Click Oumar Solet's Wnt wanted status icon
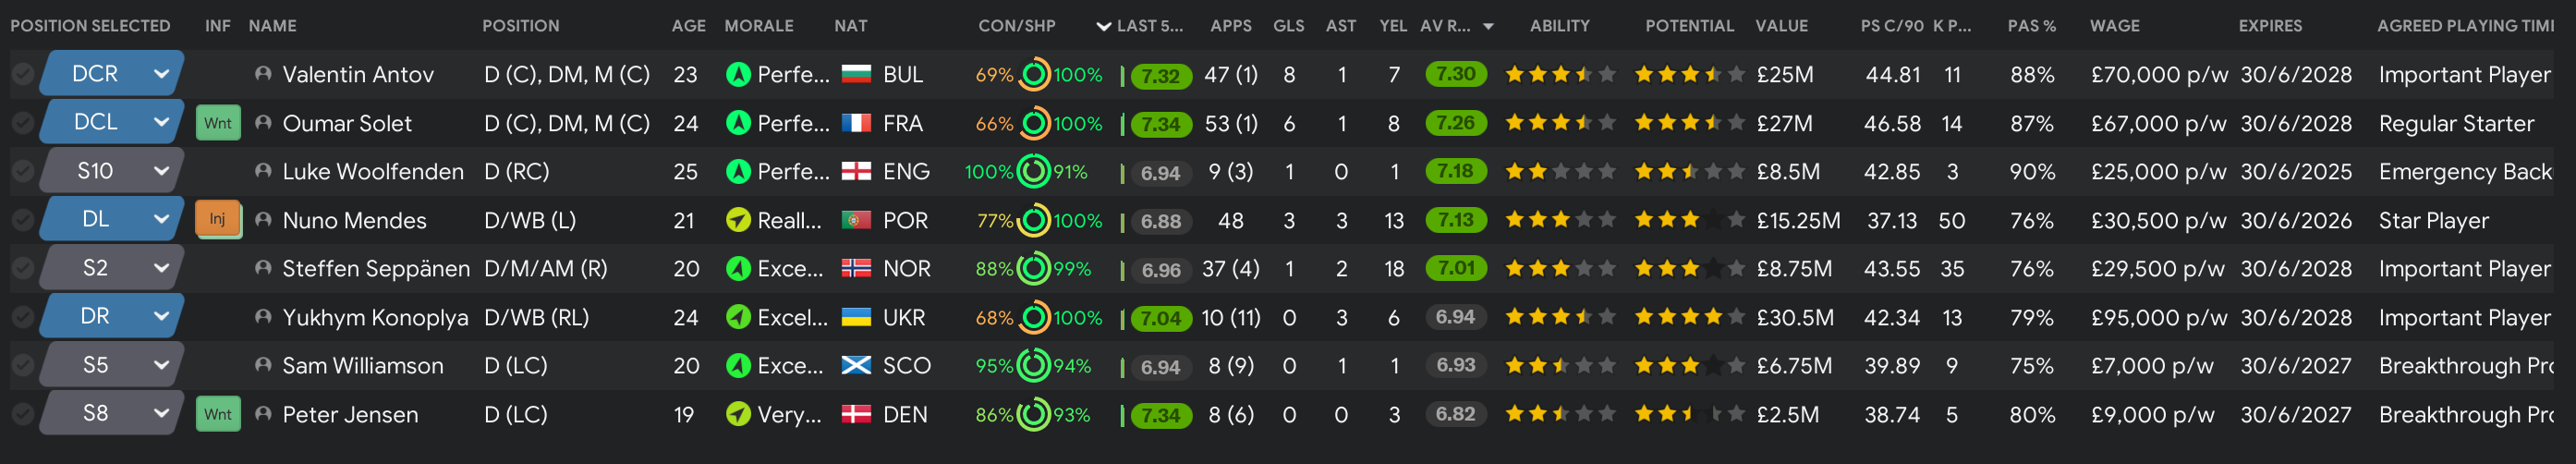Image resolution: width=2576 pixels, height=464 pixels. coord(217,123)
